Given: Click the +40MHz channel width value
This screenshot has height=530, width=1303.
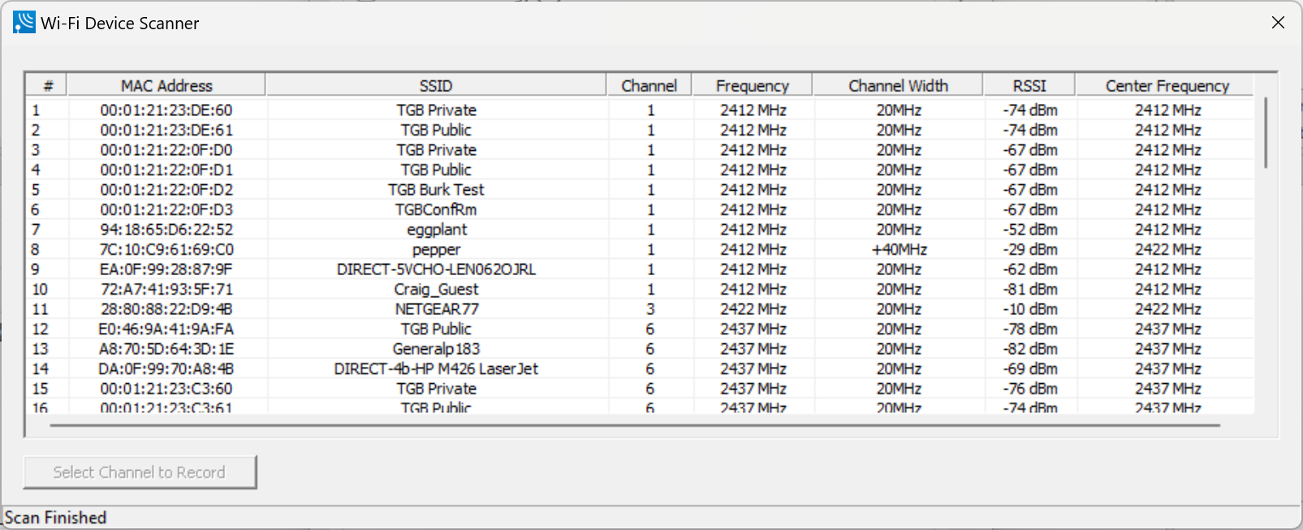Looking at the screenshot, I should (899, 249).
